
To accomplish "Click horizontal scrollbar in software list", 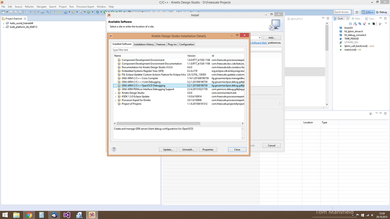I will [x=158, y=124].
